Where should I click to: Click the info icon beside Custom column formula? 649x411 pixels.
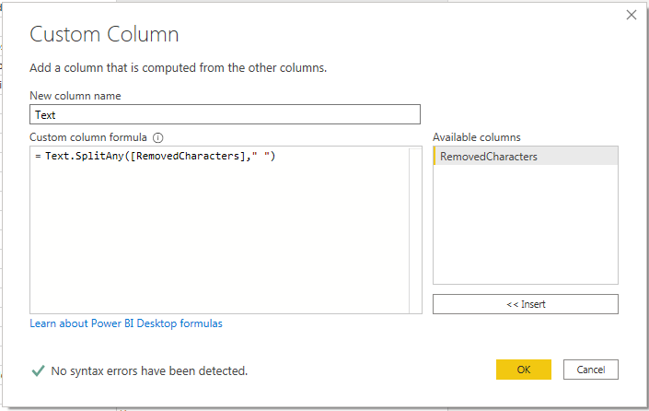(x=157, y=137)
